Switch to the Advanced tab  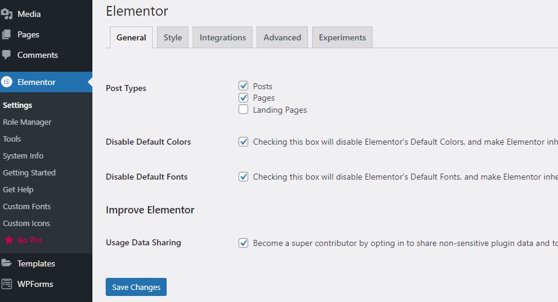pyautogui.click(x=282, y=37)
